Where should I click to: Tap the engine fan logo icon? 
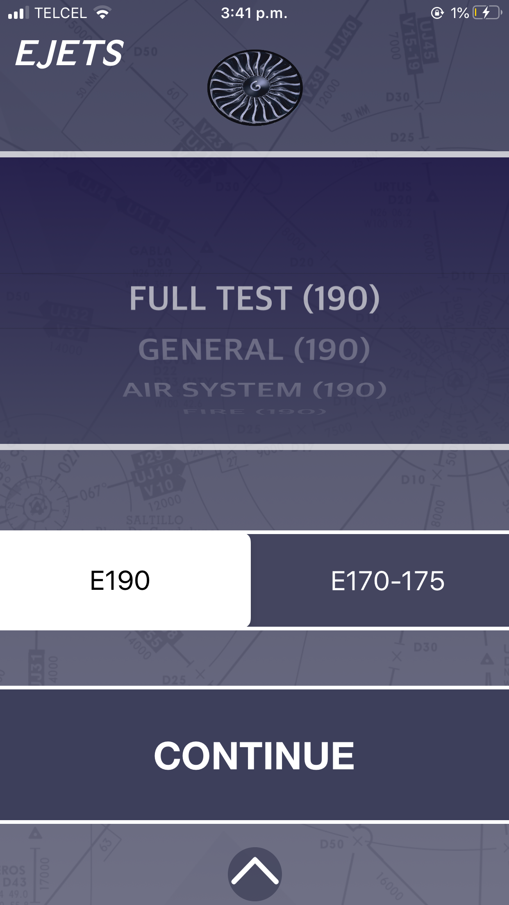(x=255, y=87)
